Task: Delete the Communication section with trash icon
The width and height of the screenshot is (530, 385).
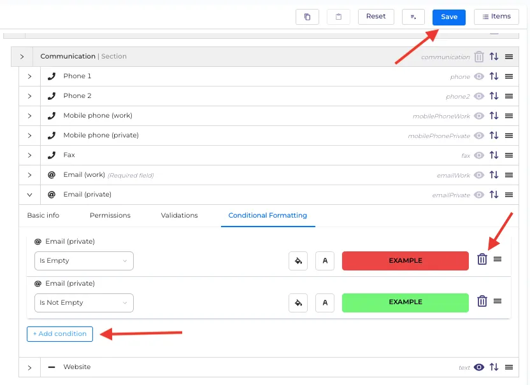Action: (479, 57)
